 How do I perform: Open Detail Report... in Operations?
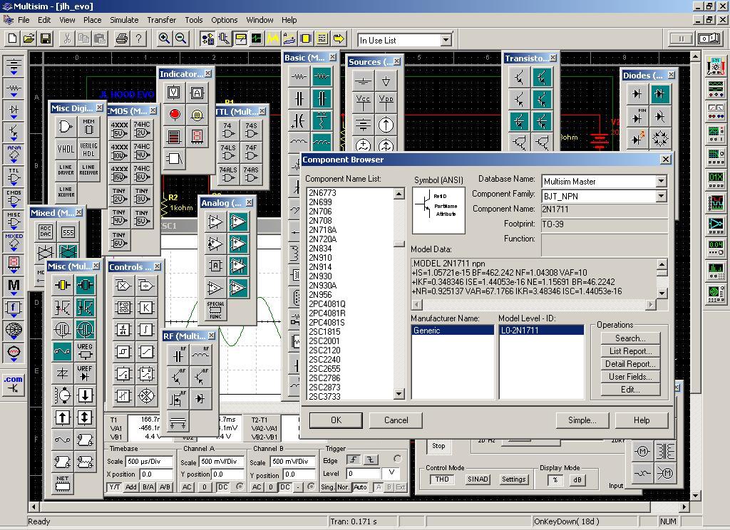630,364
